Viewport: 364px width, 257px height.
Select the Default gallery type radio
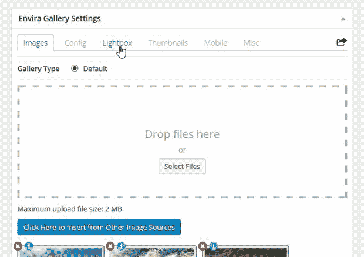[x=75, y=69]
